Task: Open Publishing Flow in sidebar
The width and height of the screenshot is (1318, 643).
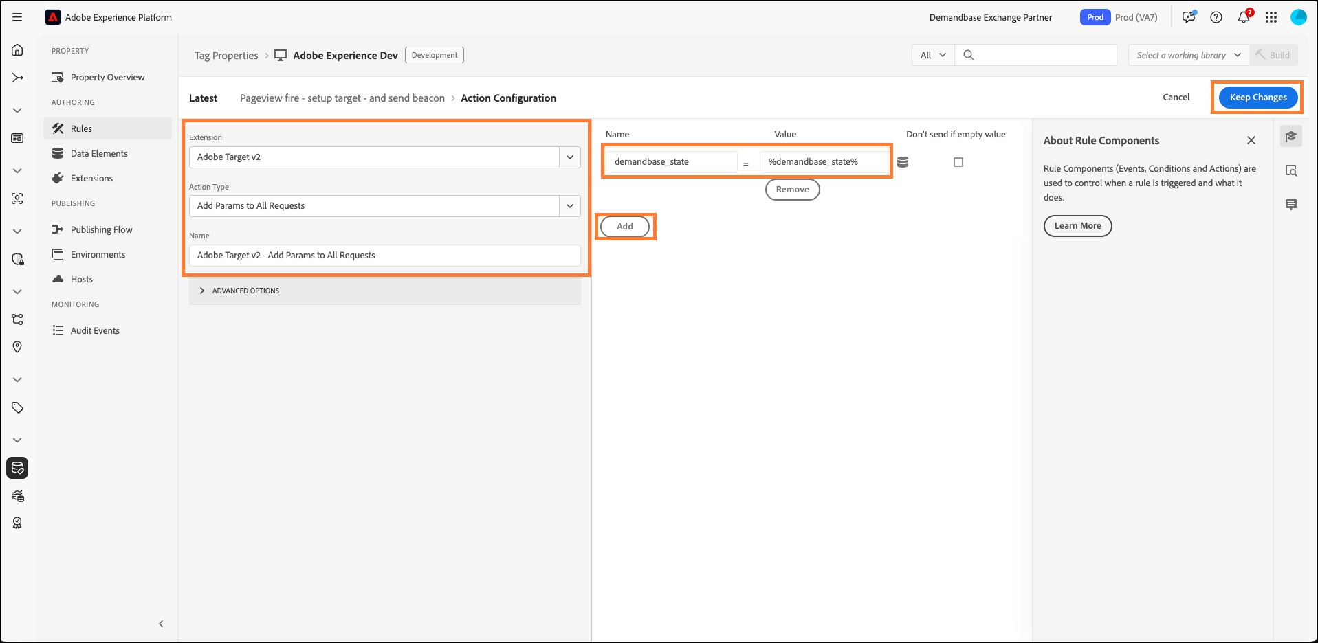Action: pyautogui.click(x=101, y=229)
